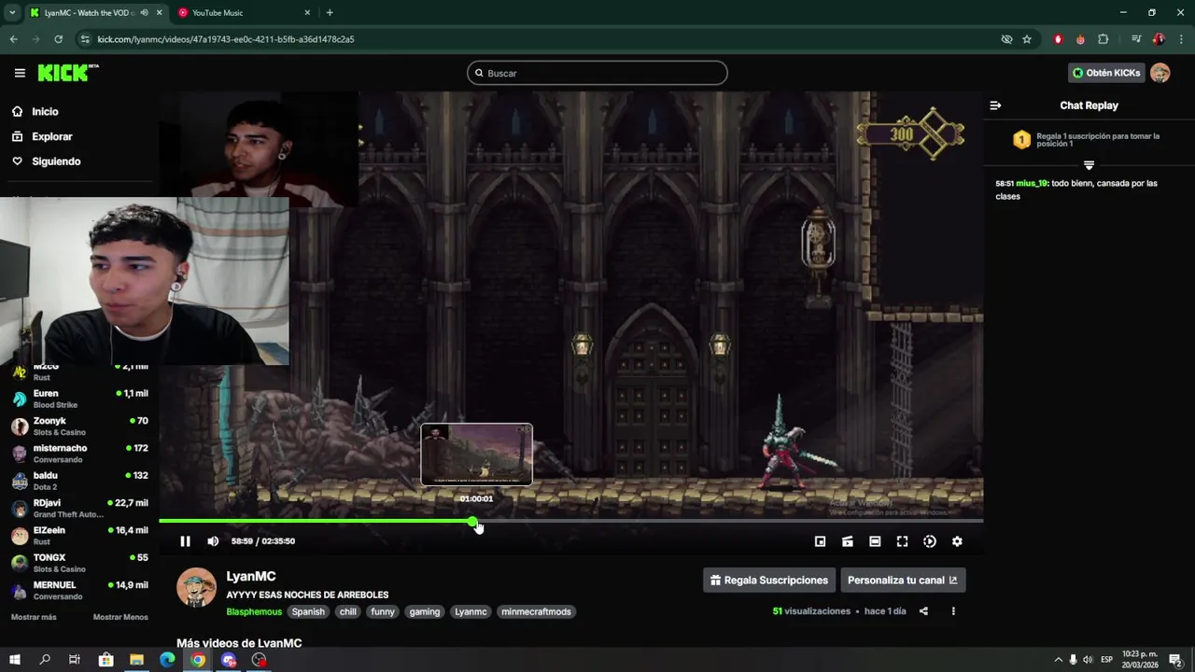The height and width of the screenshot is (672, 1195).
Task: Open Zoonyk's Slots & Casino channel
Action: point(79,427)
